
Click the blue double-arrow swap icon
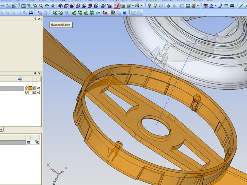[31, 13]
